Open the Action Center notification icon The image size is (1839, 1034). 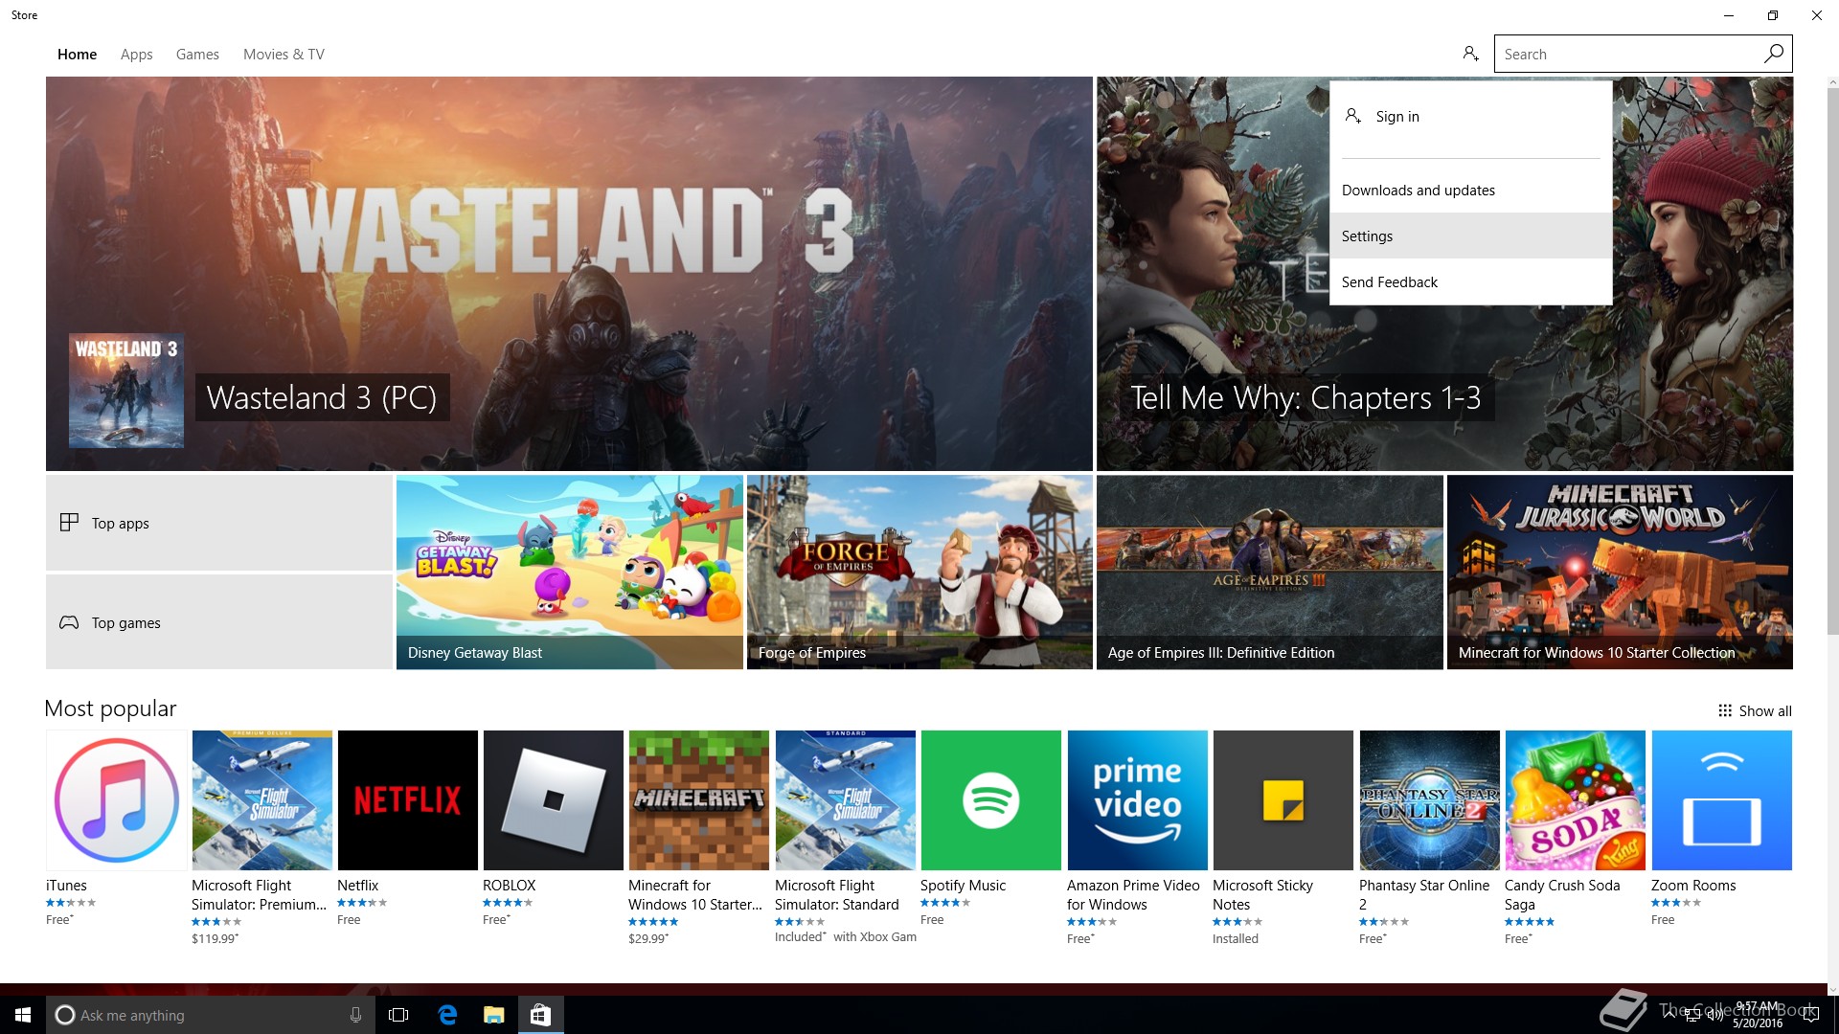coord(1810,1015)
